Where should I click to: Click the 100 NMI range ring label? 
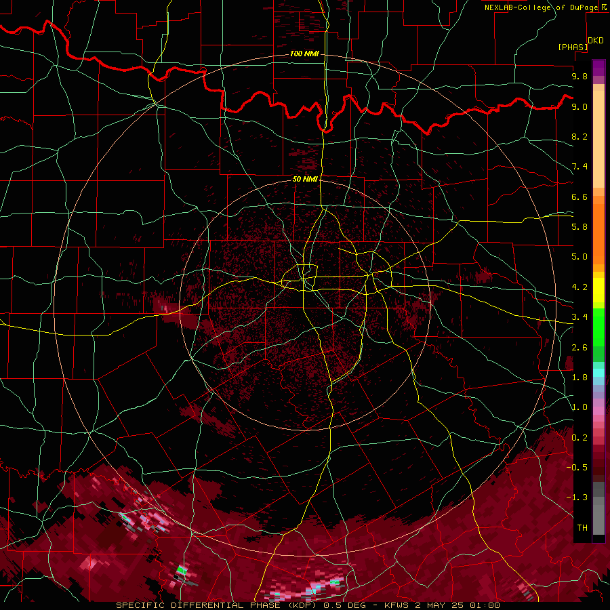pos(304,54)
